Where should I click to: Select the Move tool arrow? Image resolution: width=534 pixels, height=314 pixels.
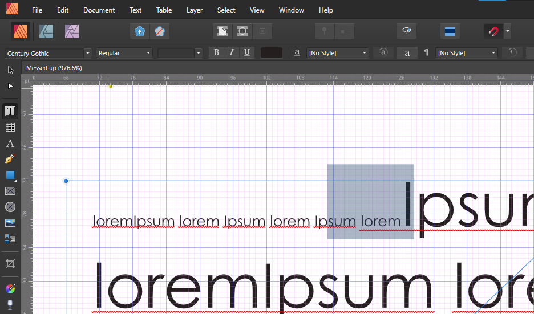[10, 70]
